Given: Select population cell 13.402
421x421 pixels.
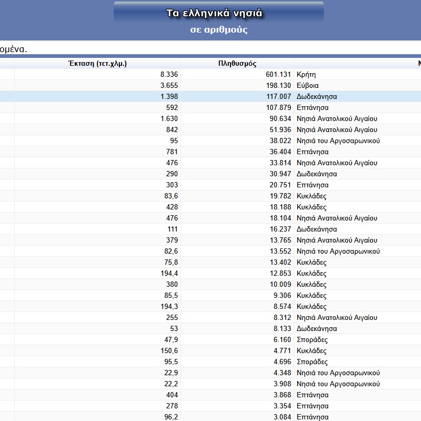Looking at the screenshot, I should (x=280, y=262).
